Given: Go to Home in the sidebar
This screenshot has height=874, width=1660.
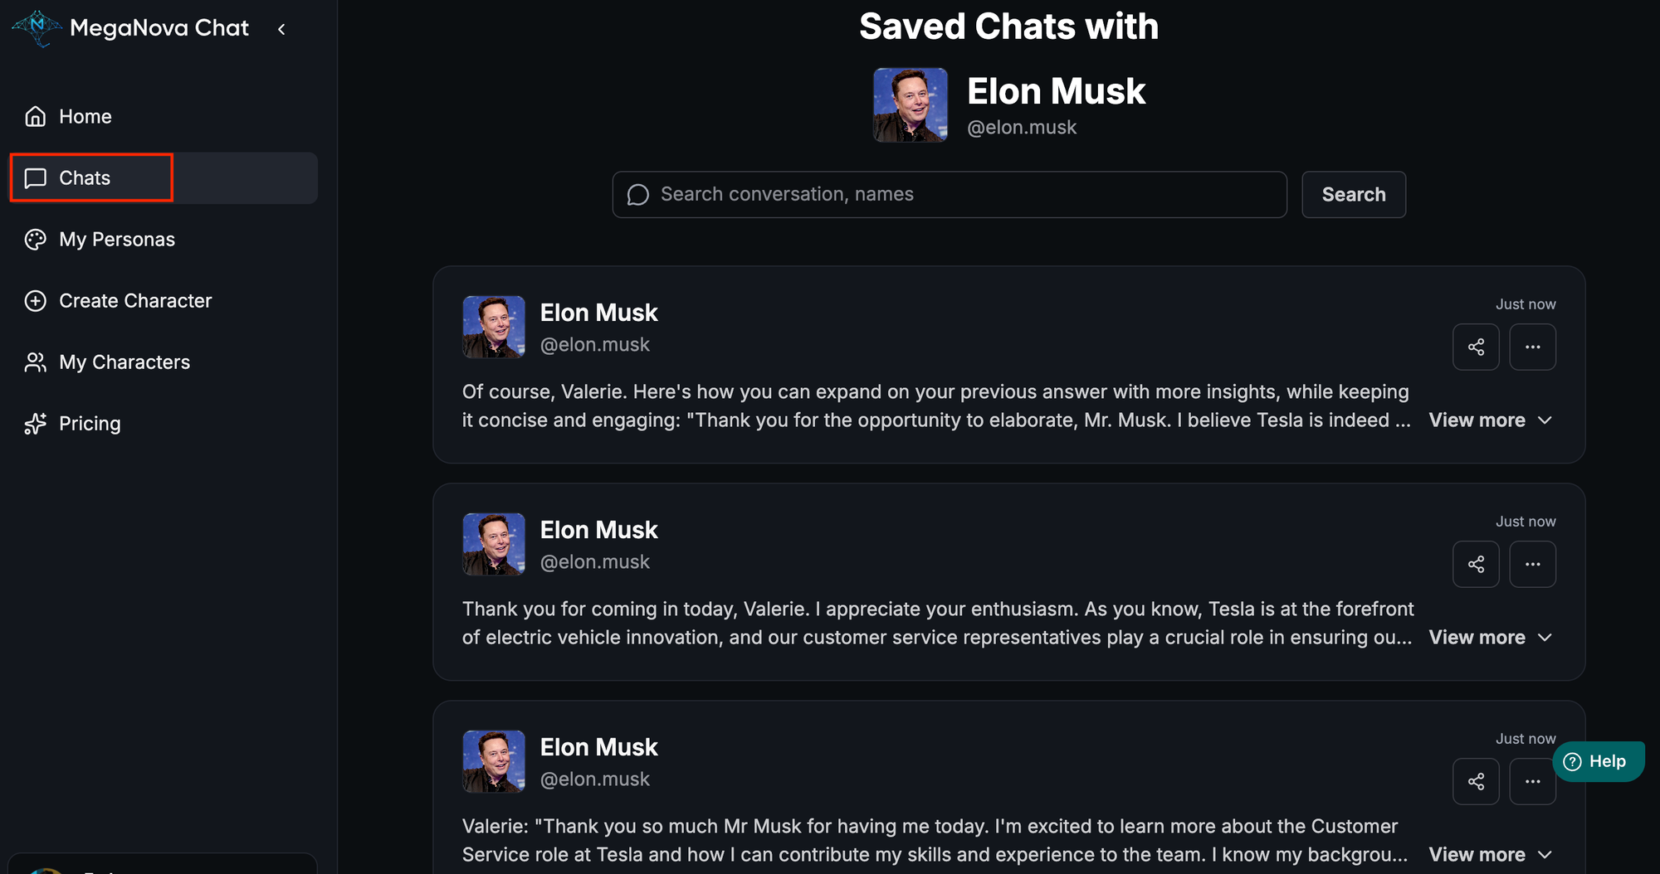Looking at the screenshot, I should [85, 117].
